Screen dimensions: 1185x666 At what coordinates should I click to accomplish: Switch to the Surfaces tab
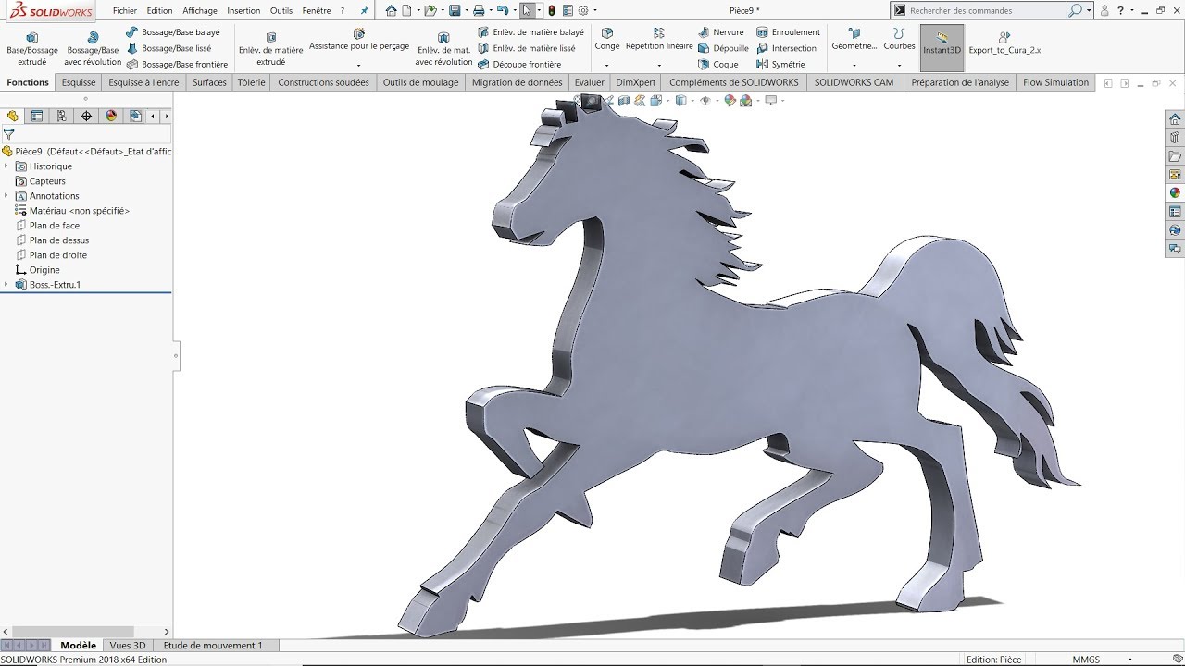coord(209,82)
